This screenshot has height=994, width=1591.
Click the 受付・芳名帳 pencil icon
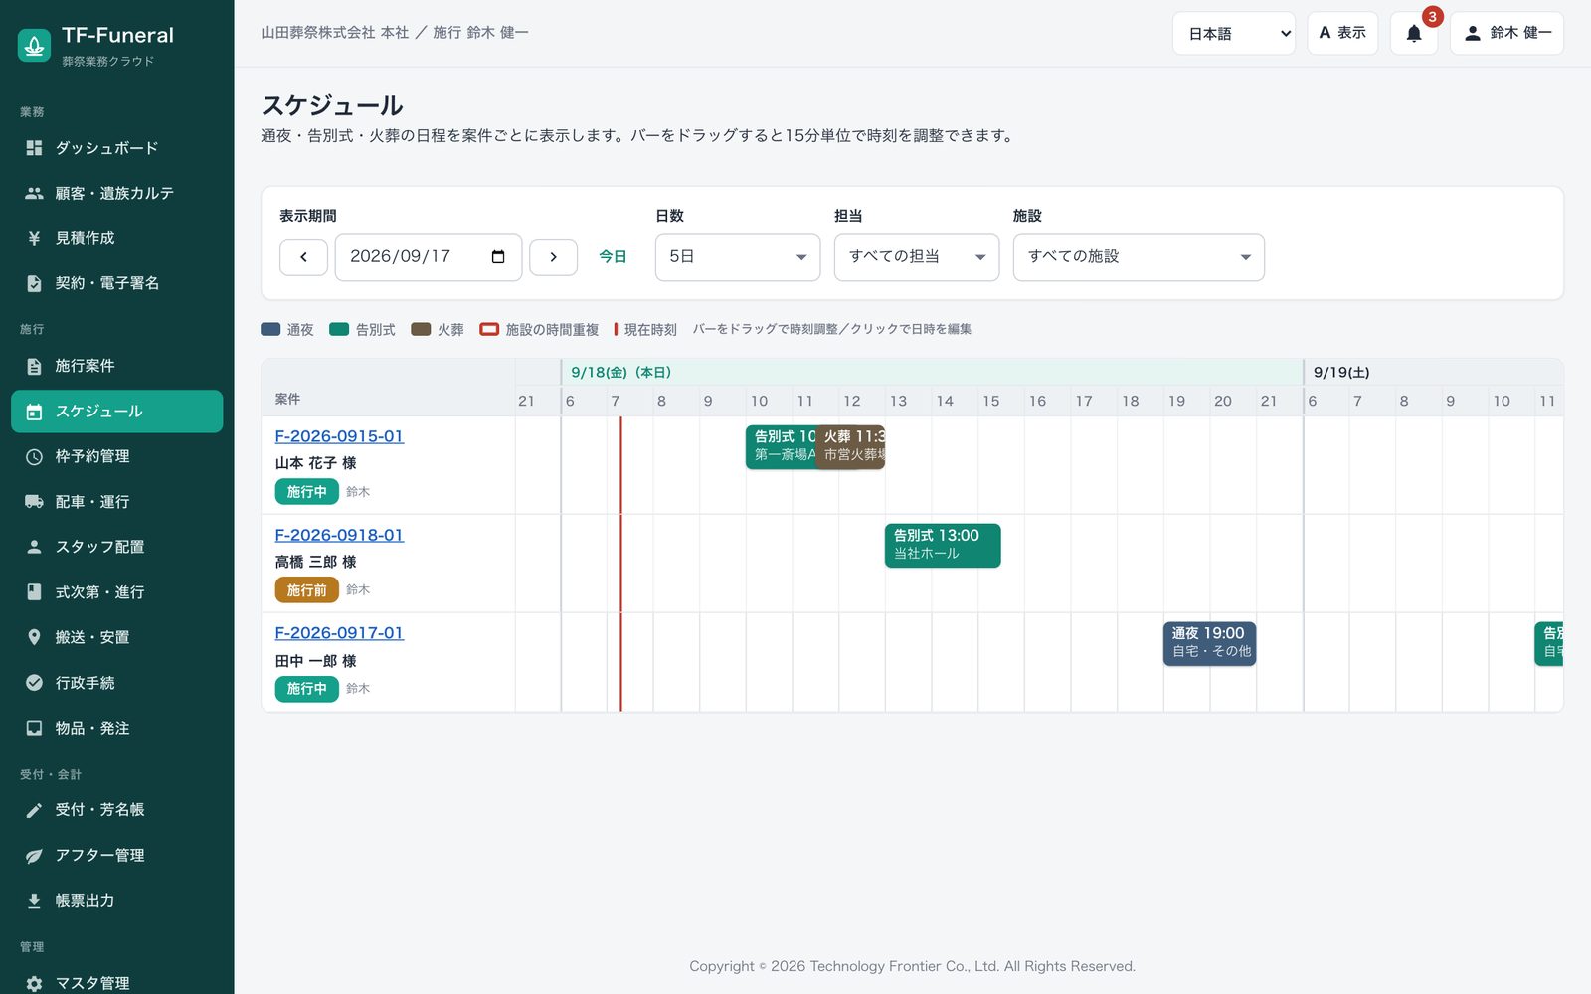click(x=34, y=810)
